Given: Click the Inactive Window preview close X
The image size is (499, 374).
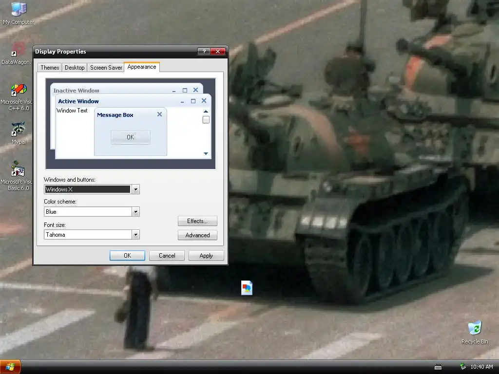Looking at the screenshot, I should pos(196,90).
